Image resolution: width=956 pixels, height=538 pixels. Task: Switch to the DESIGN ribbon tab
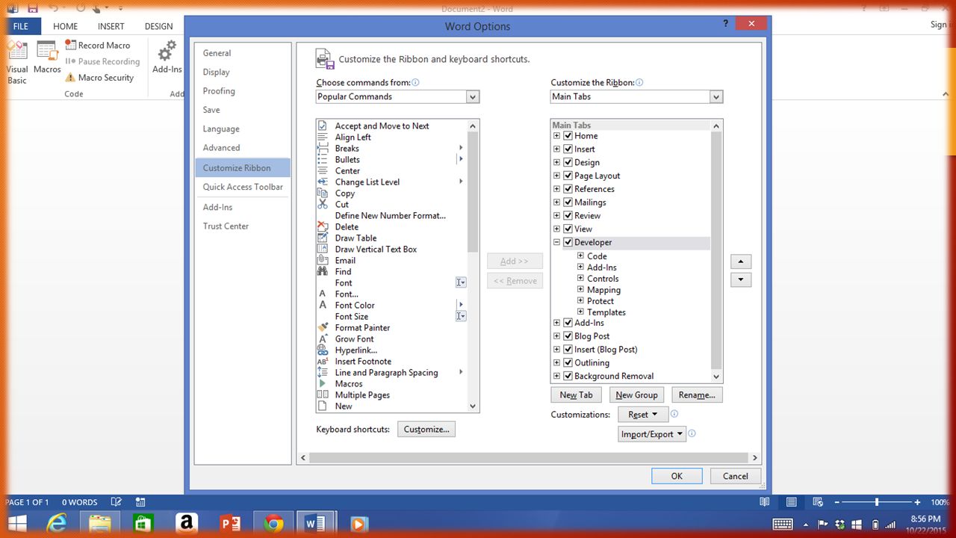[158, 26]
